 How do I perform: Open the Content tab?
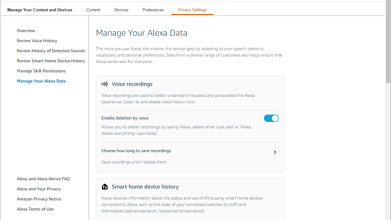pyautogui.click(x=93, y=10)
